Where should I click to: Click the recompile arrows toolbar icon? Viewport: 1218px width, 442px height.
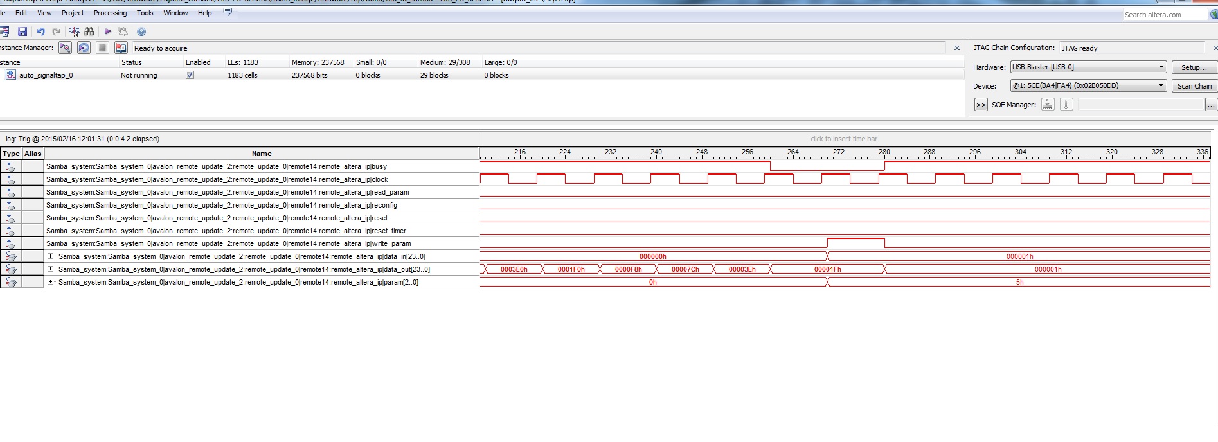pos(122,31)
